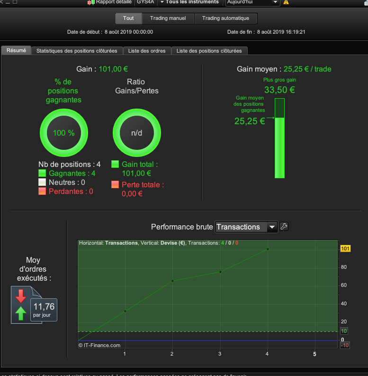Open the Tous les instruments dropdown
This screenshot has height=376, width=368.
tap(189, 2)
